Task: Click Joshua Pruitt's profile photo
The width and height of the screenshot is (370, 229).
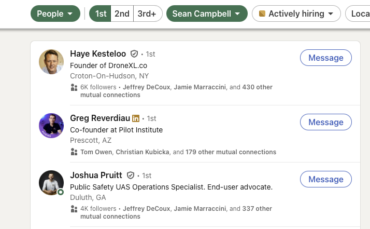Action: [51, 183]
